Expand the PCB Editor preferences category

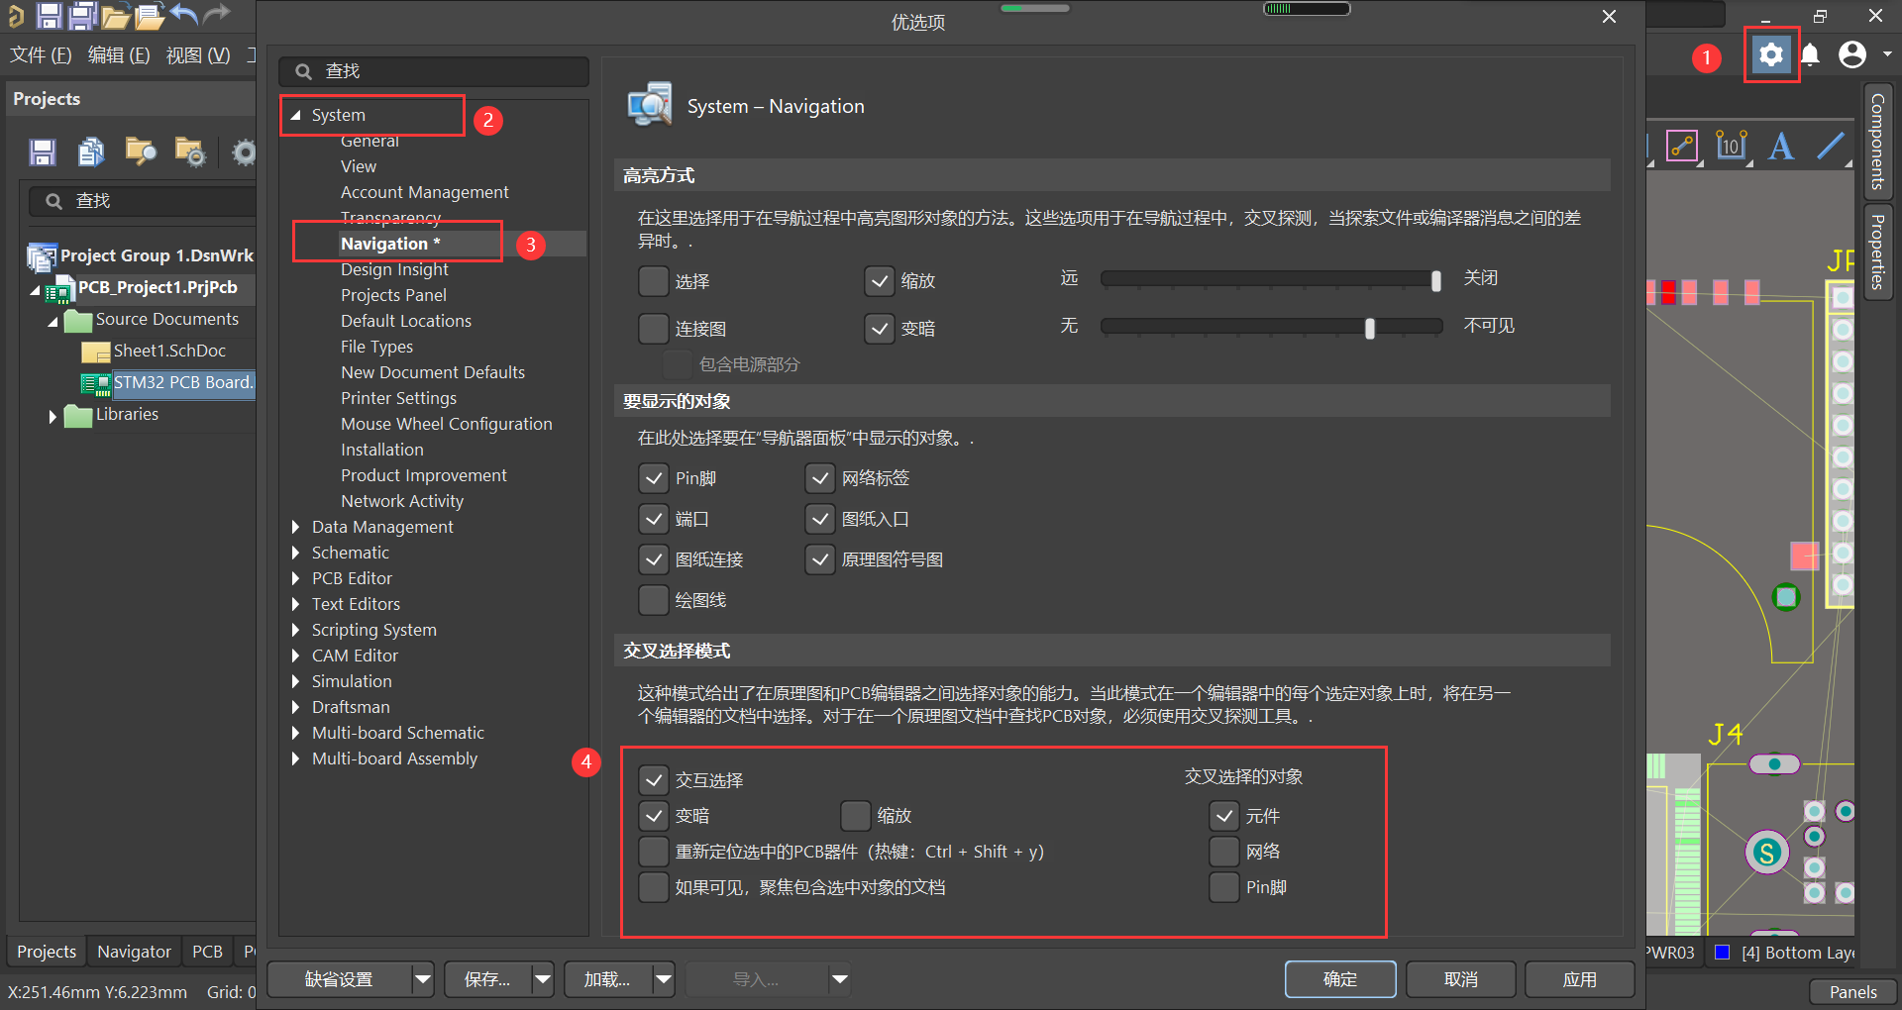pos(294,577)
